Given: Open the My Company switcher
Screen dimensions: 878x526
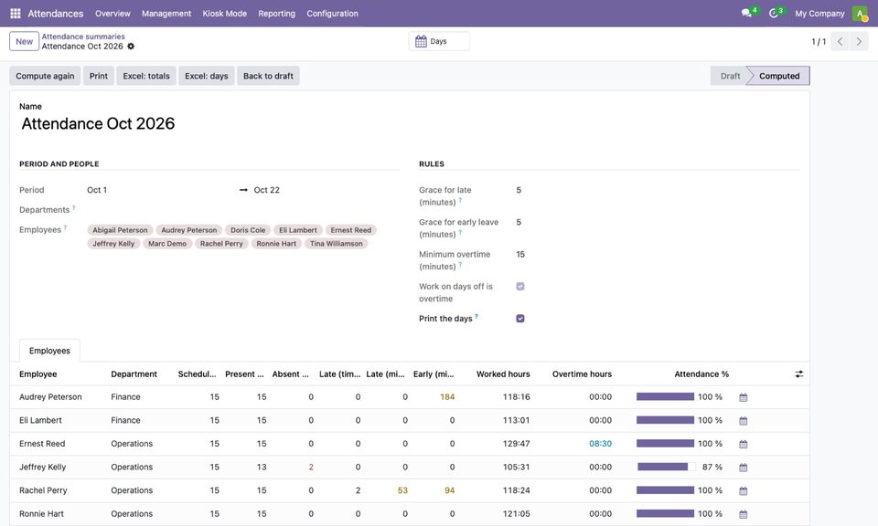Looking at the screenshot, I should click(x=819, y=14).
